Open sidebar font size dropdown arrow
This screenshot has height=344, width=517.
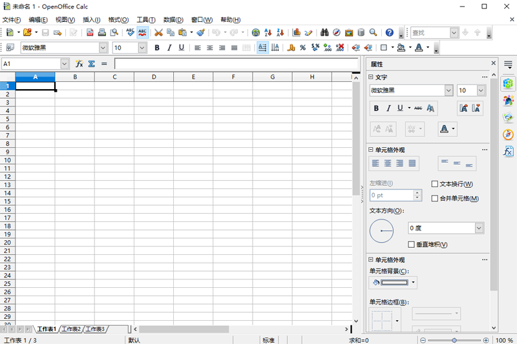pos(481,90)
